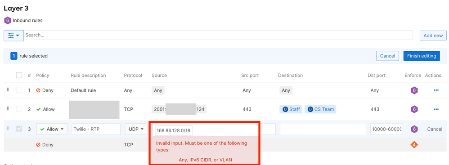Click the orange 4 diamond badge
The height and width of the screenshot is (165, 449).
(414, 145)
